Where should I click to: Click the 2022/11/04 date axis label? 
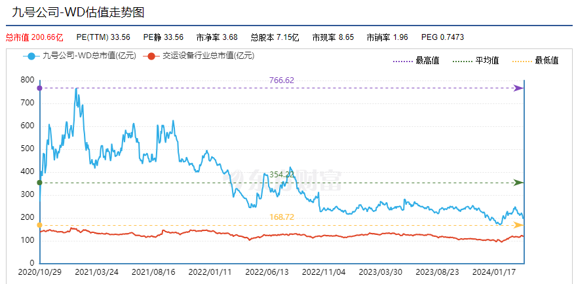pyautogui.click(x=324, y=273)
